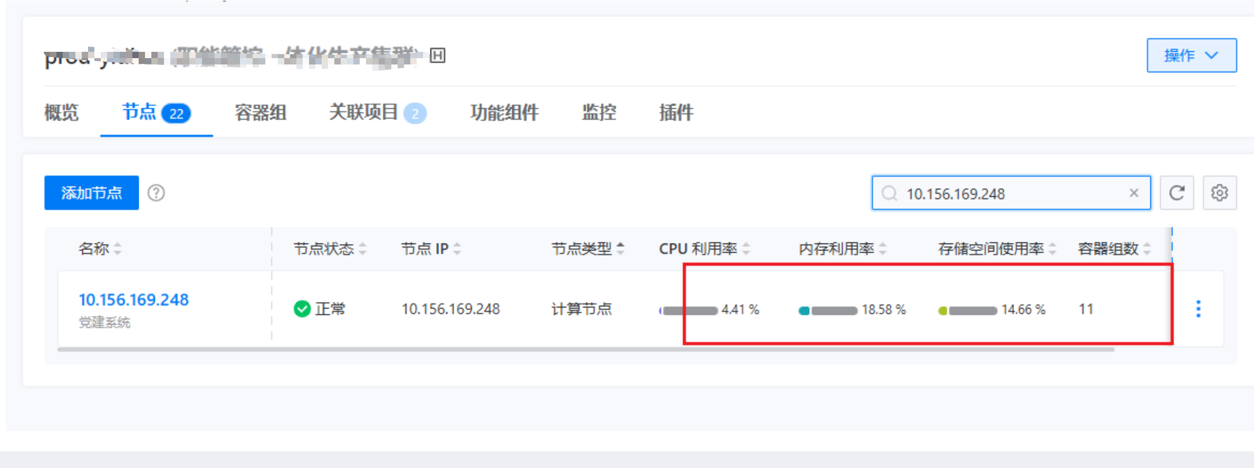Screen dimensions: 1254x468
Task: Clear the search text with the X
Action: [1134, 193]
